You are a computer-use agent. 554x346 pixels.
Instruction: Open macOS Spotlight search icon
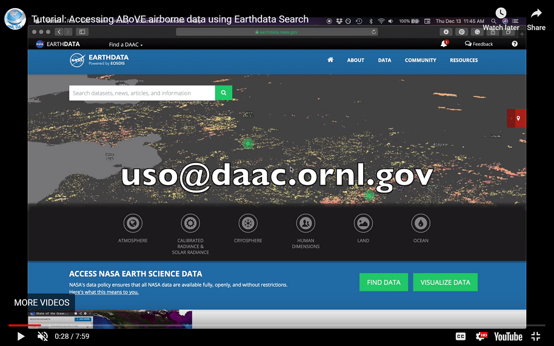(493, 21)
